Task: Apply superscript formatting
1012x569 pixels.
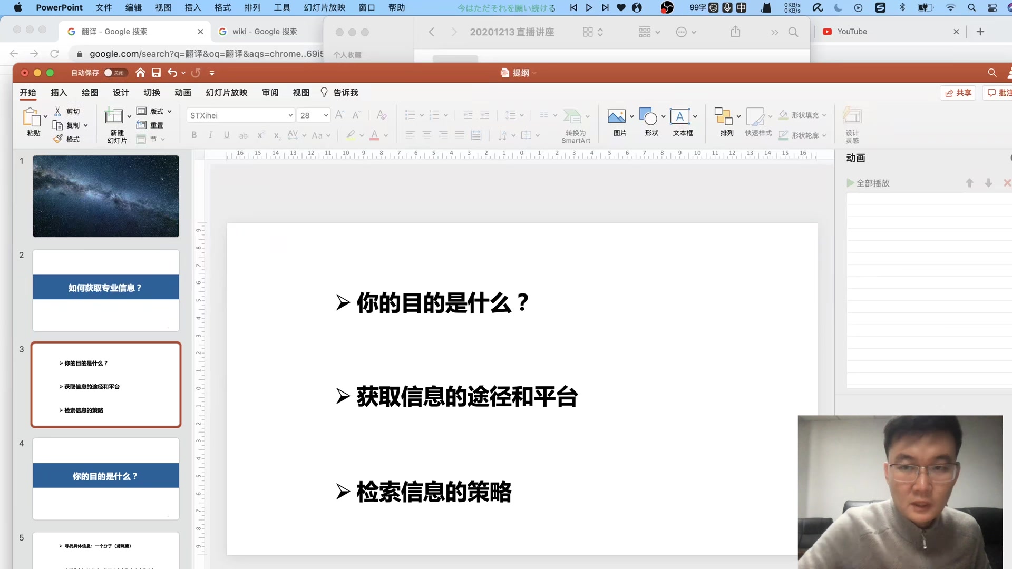Action: pos(260,135)
